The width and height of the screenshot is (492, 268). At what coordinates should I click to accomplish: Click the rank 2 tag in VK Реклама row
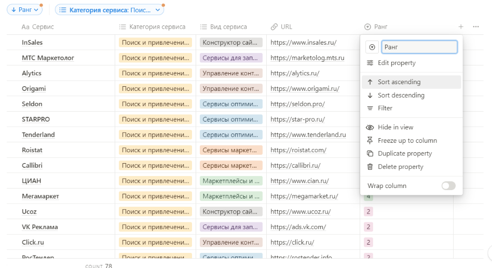pos(368,227)
